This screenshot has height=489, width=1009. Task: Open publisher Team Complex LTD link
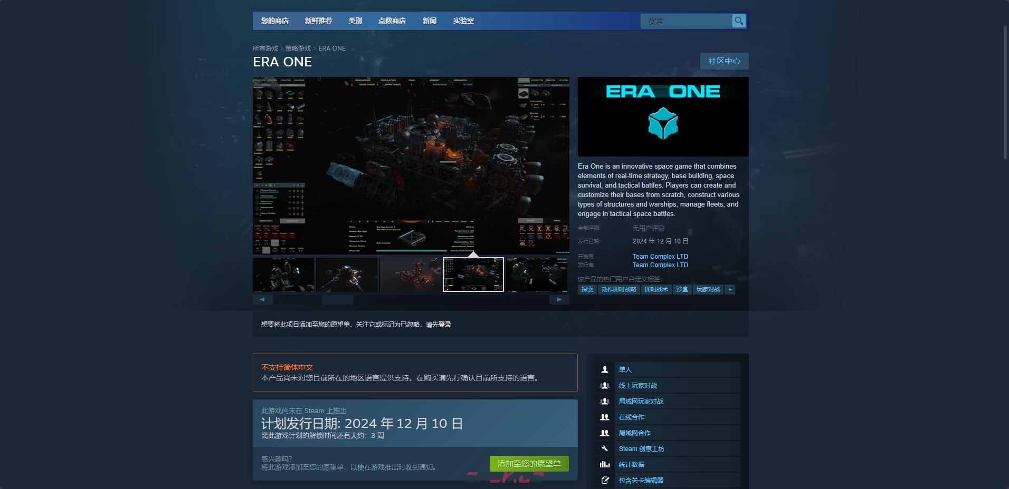click(660, 265)
